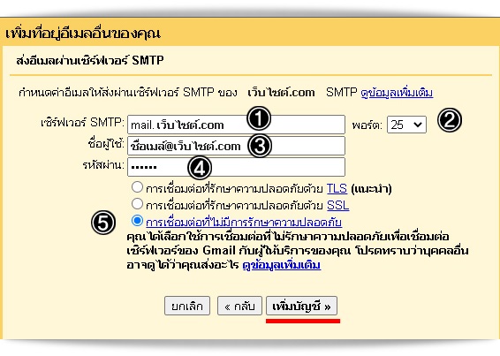Click the step 1 number marker
Screen dimensions: 500x356
coord(259,118)
